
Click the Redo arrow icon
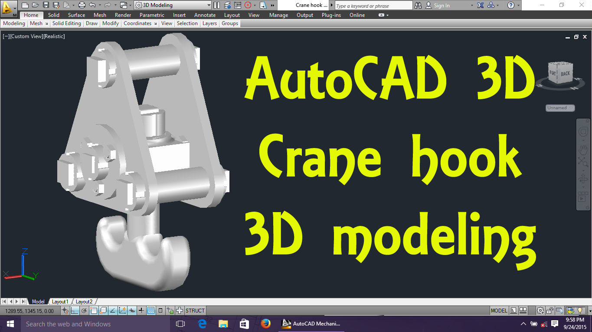tap(108, 5)
